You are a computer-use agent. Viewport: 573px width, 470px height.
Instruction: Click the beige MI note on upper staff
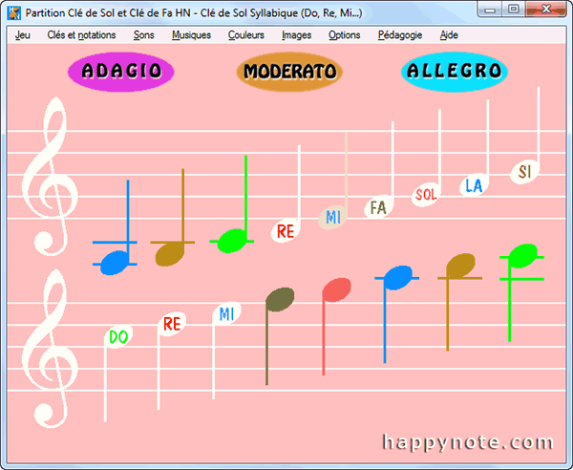[332, 218]
